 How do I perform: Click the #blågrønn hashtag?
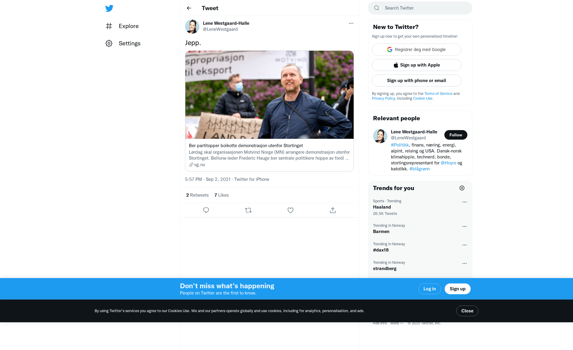(420, 169)
